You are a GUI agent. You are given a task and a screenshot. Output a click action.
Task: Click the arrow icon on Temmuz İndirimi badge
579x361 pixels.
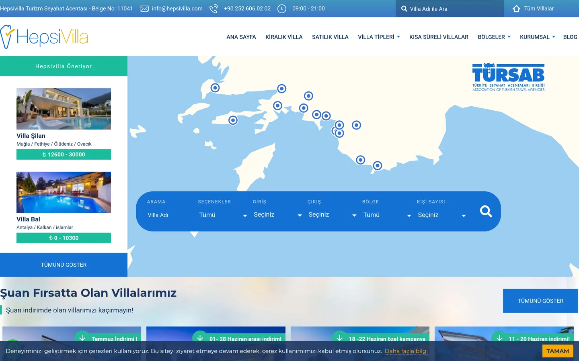[82, 339]
